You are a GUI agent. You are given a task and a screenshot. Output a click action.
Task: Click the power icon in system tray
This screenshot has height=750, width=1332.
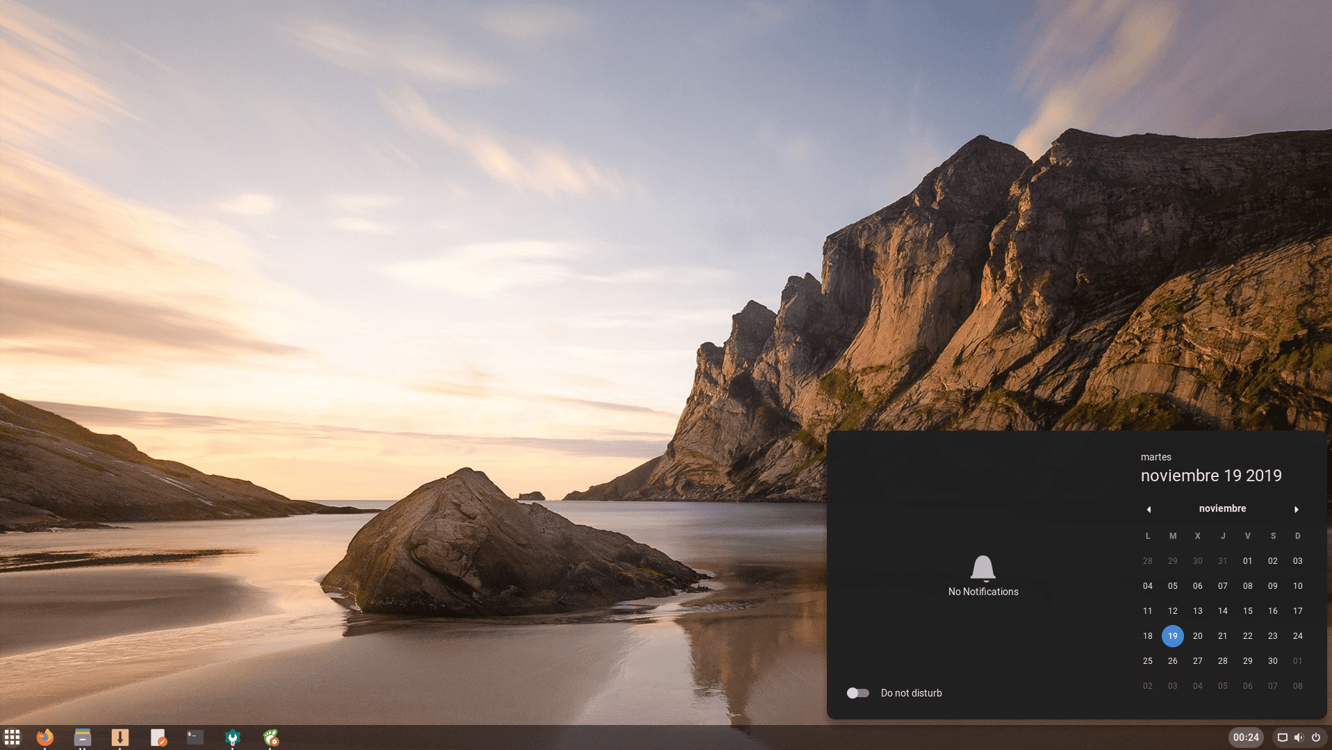(x=1315, y=737)
